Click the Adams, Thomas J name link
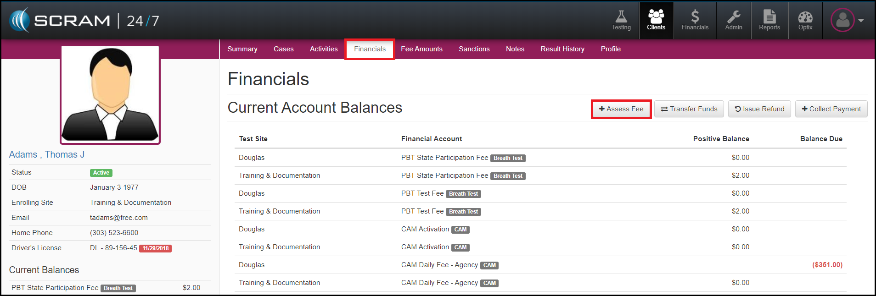The width and height of the screenshot is (876, 296). tap(47, 154)
